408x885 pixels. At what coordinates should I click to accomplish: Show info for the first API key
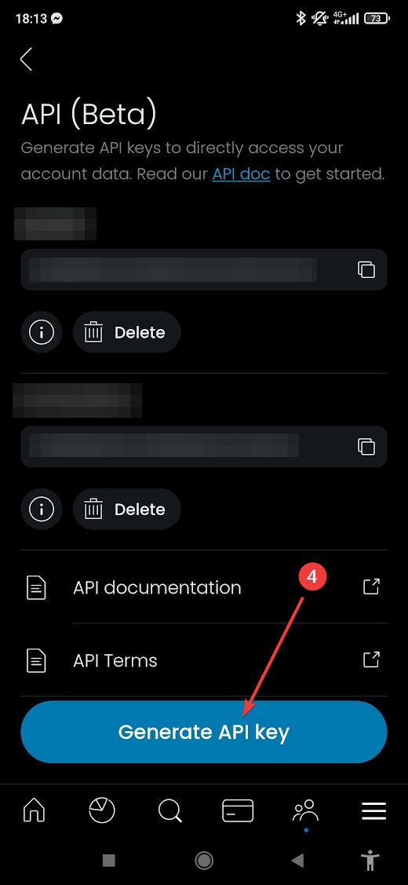click(x=42, y=332)
